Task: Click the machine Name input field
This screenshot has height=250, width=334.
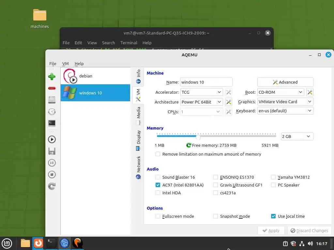Action: point(206,82)
